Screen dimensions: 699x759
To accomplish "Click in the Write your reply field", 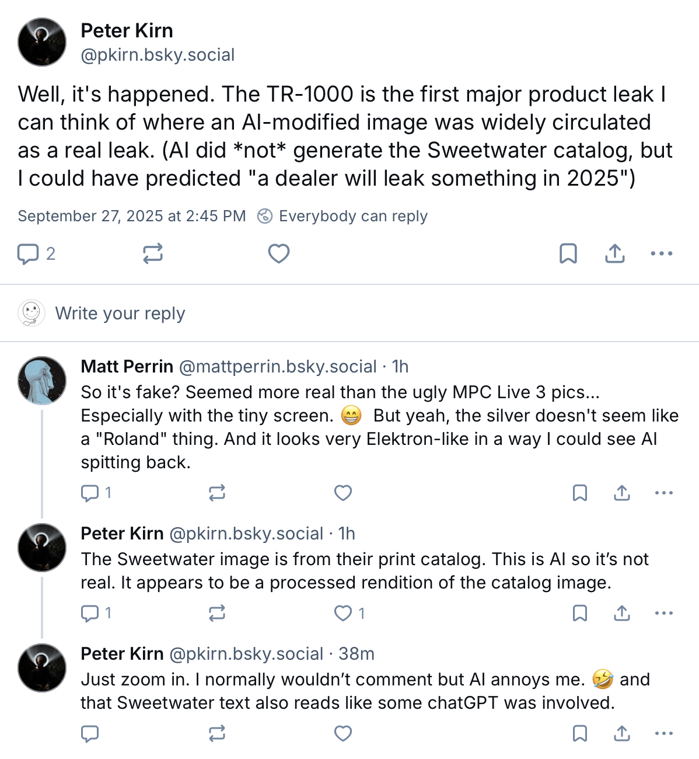I will [120, 314].
